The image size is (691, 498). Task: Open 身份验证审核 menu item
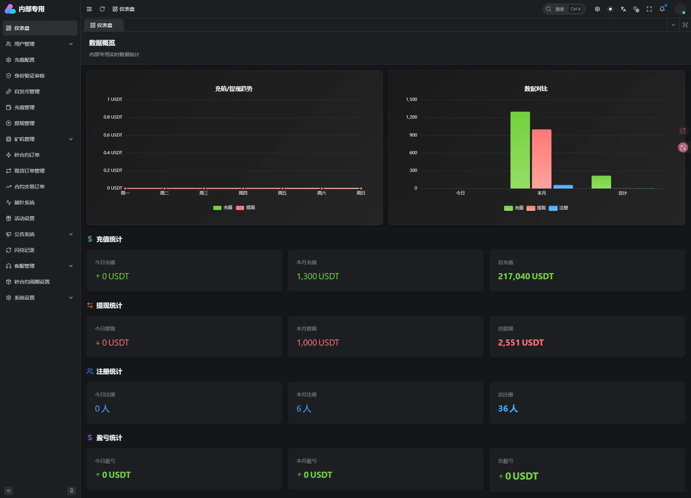pyautogui.click(x=40, y=76)
